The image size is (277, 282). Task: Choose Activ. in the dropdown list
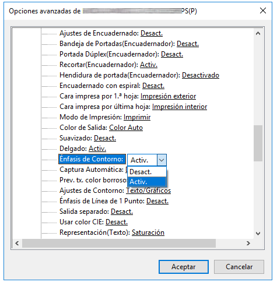[x=147, y=182]
